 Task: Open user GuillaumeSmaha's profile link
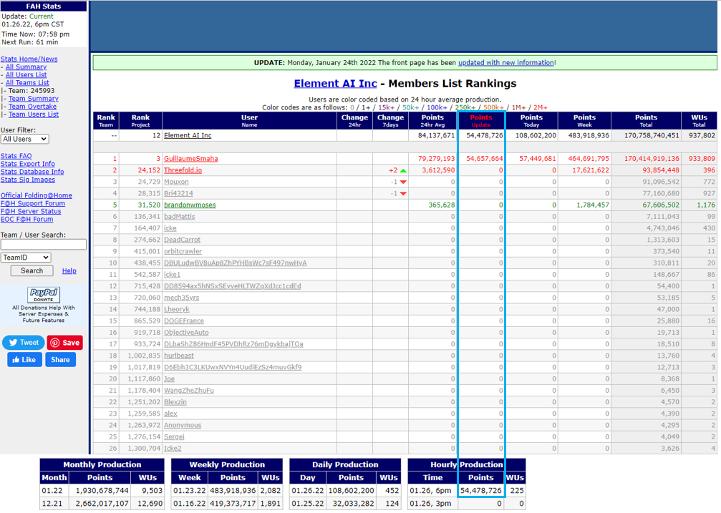[x=190, y=159]
